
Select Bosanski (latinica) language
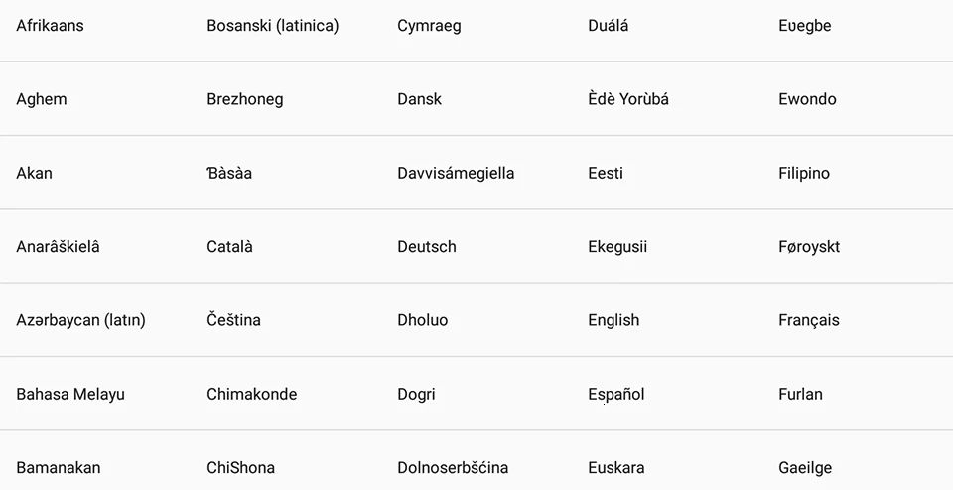(273, 26)
